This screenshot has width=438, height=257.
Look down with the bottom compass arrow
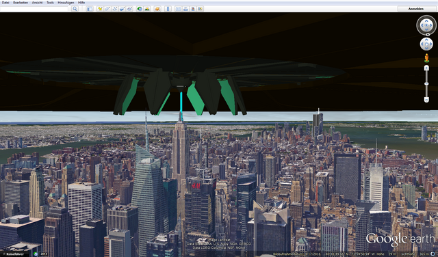(x=426, y=30)
